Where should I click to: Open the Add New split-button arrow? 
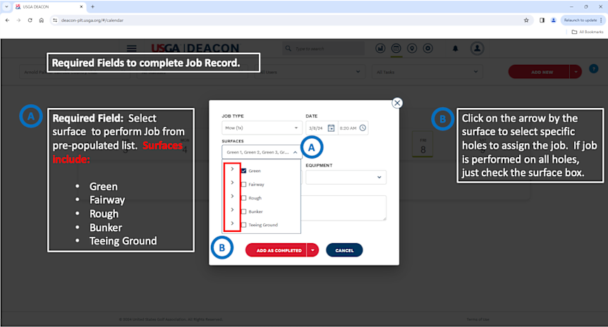[576, 72]
